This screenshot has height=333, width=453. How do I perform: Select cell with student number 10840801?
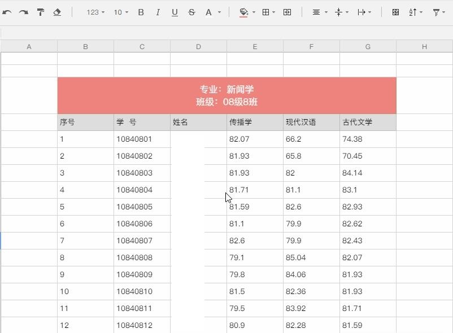pos(142,139)
